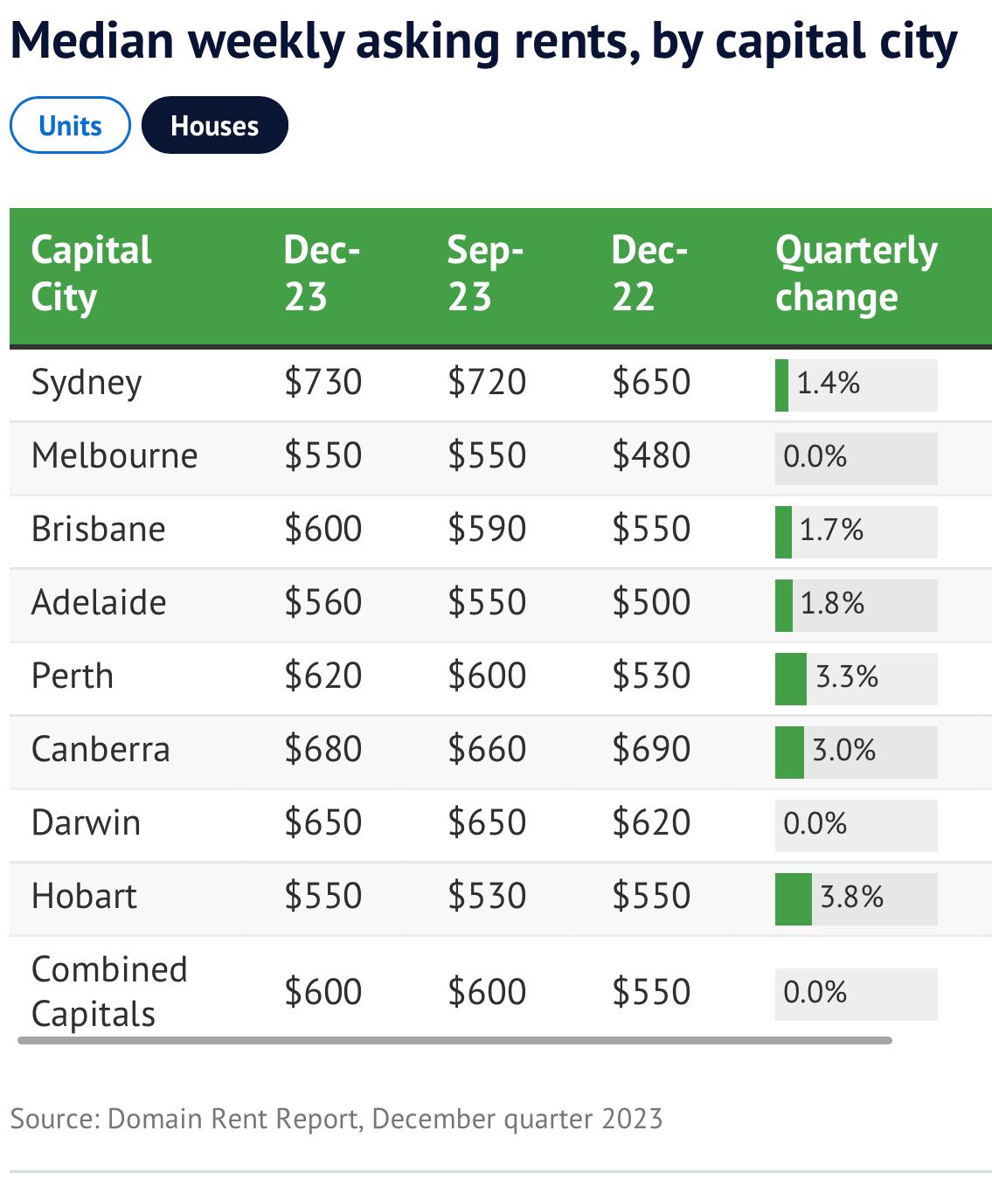
Task: Select the Sydney row label
Action: pyautogui.click(x=87, y=383)
